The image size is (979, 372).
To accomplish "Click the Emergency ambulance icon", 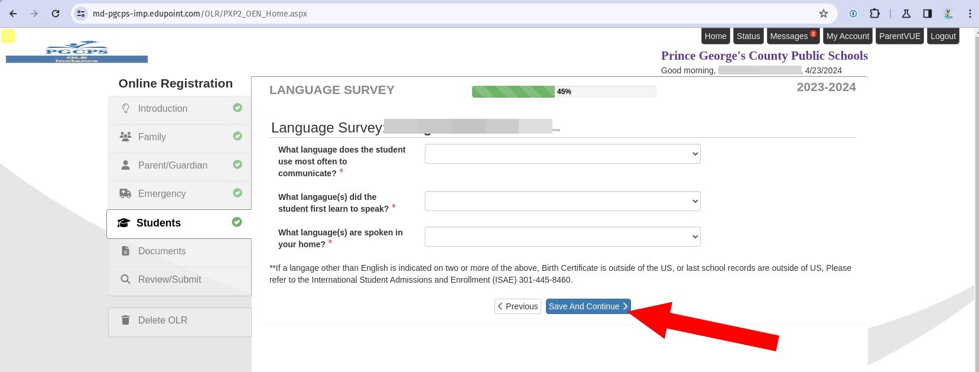I will click(x=125, y=193).
